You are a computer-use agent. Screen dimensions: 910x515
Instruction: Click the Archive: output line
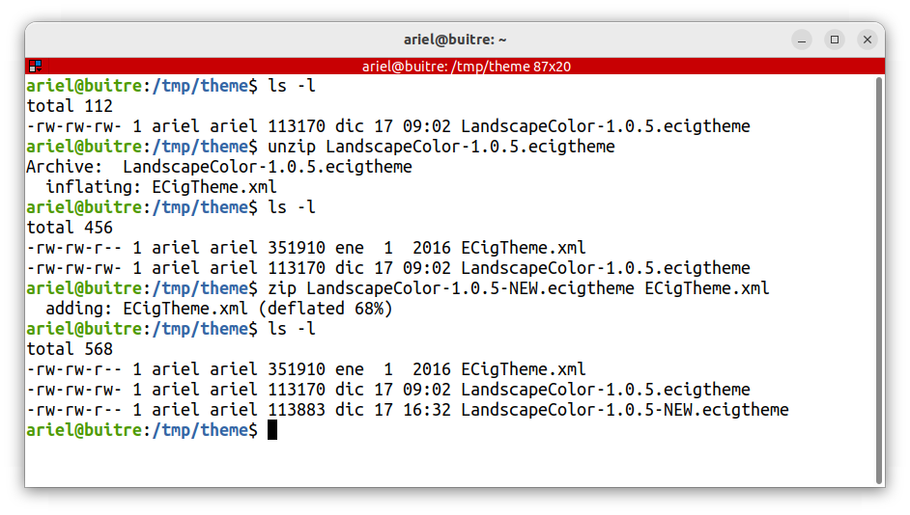pyautogui.click(x=218, y=167)
